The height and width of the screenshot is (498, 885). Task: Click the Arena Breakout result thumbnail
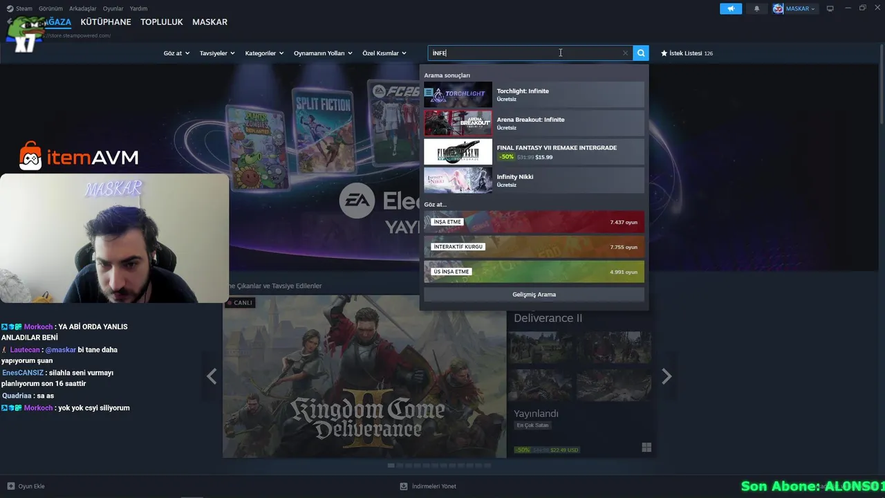tap(458, 123)
